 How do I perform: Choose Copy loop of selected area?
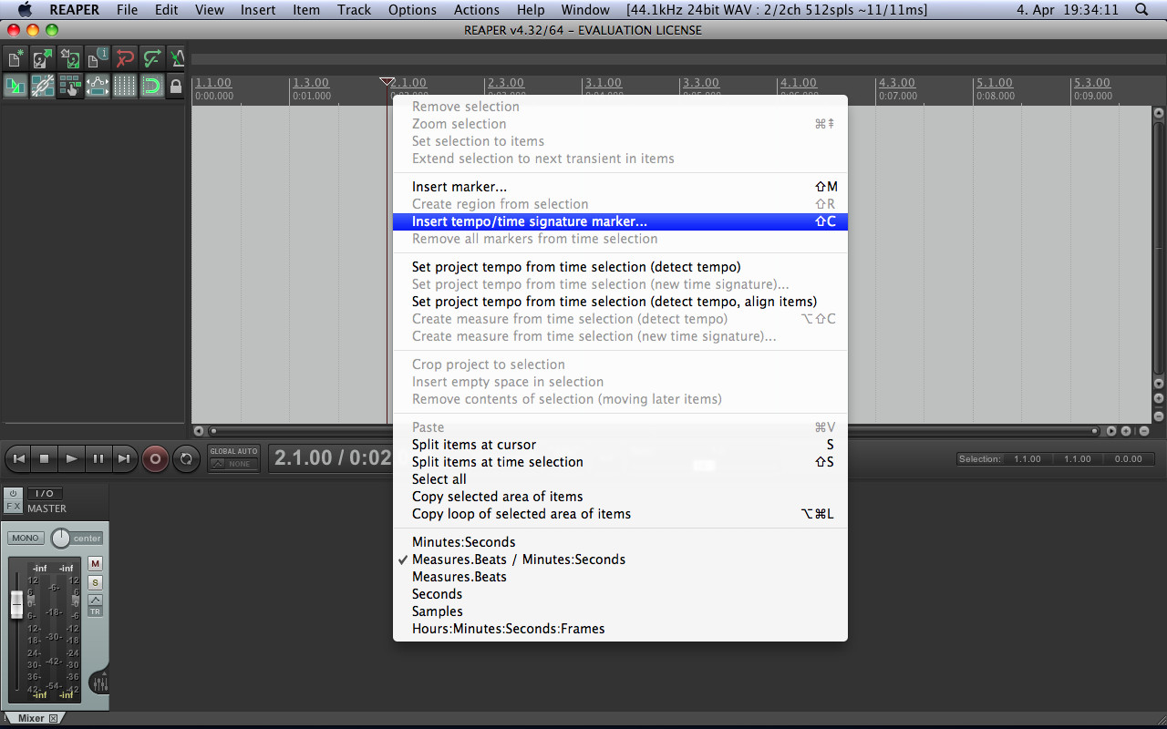coord(620,514)
